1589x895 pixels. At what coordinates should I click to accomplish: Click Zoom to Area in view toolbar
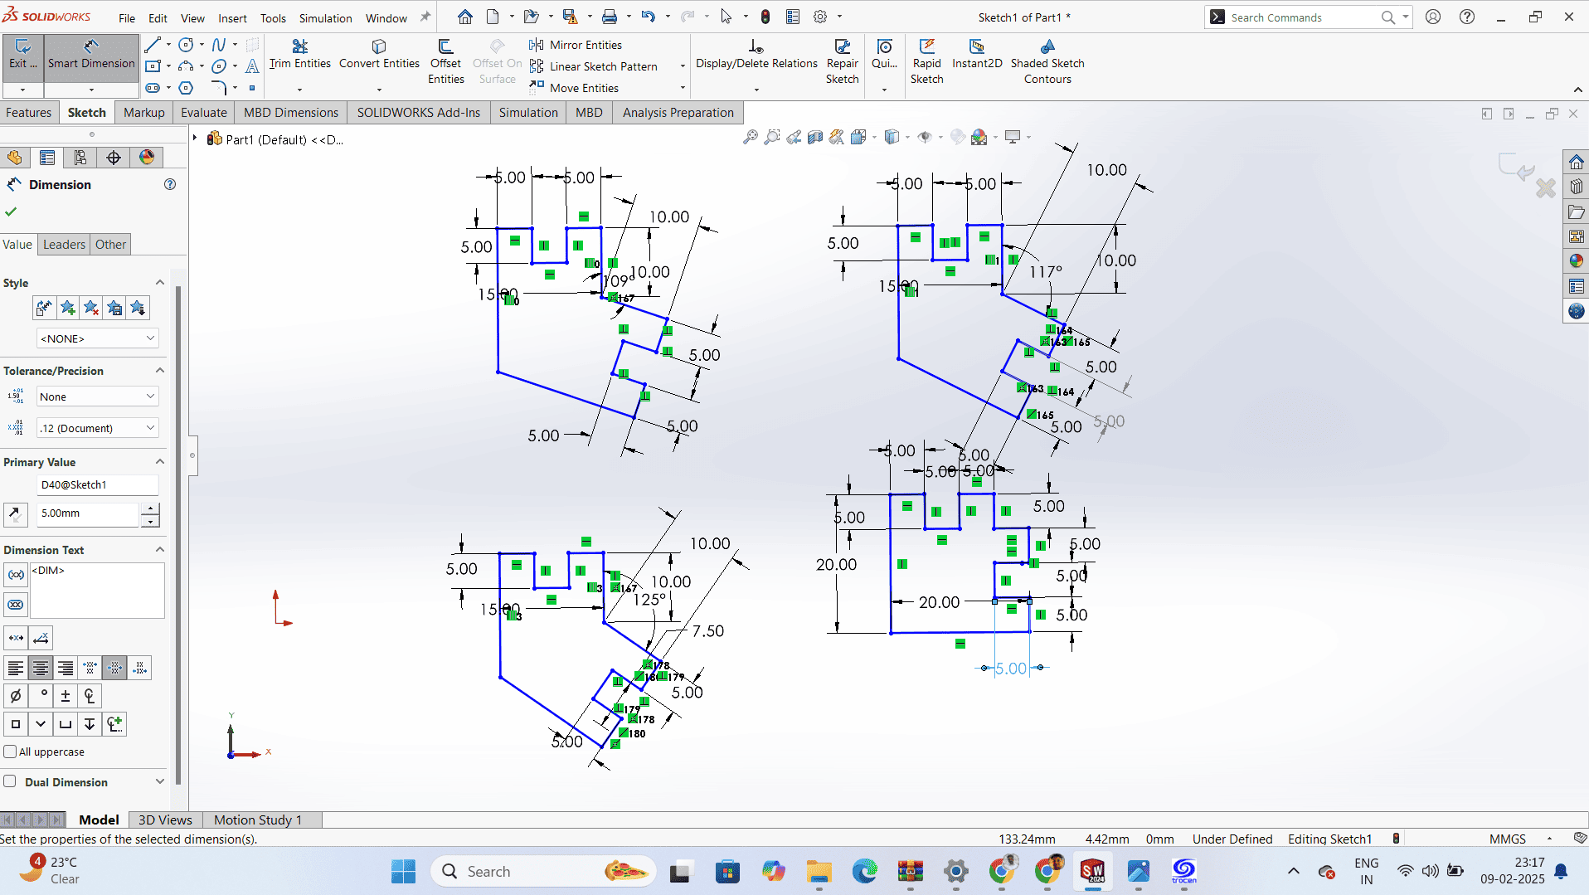(772, 137)
